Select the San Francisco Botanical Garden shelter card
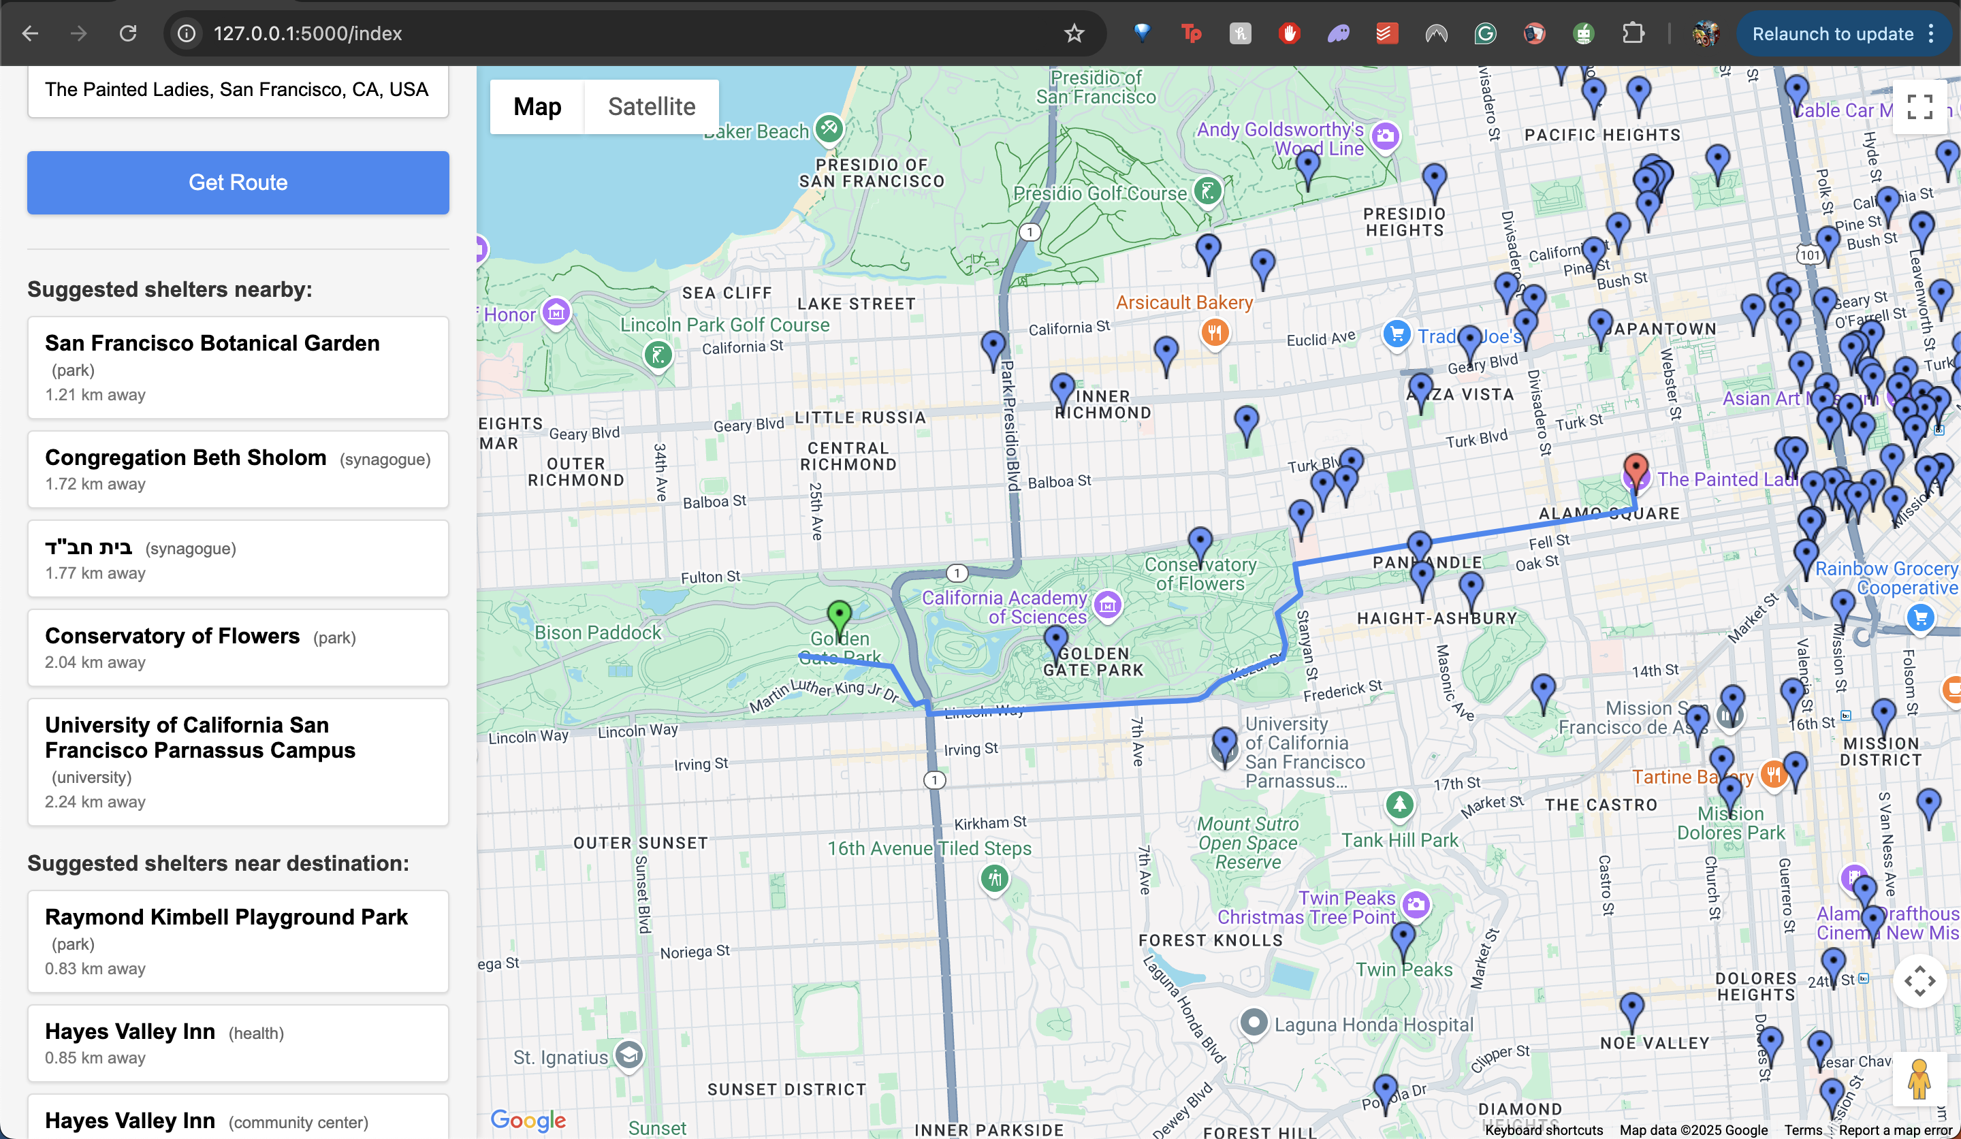 [238, 367]
